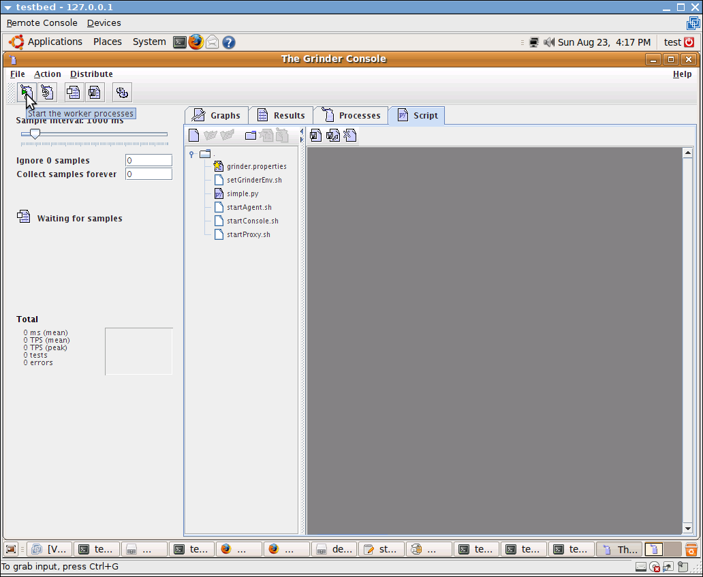The image size is (703, 577).
Task: Switch to the 'de...' taskbar window
Action: tap(334, 549)
